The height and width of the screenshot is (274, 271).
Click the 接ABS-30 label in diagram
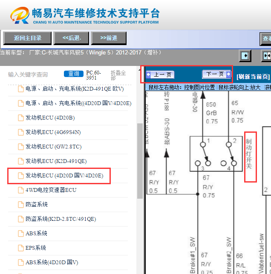pos(167,131)
